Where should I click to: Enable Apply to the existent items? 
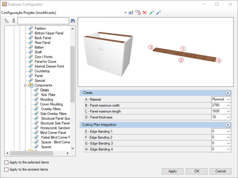(6, 169)
